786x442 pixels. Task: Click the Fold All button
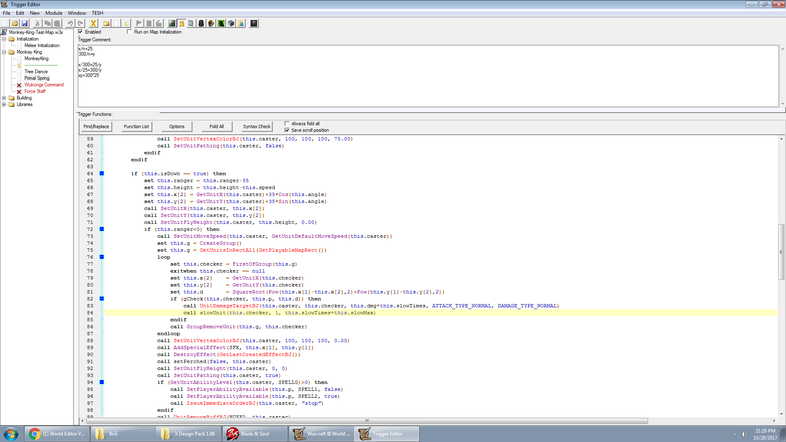[x=217, y=126]
